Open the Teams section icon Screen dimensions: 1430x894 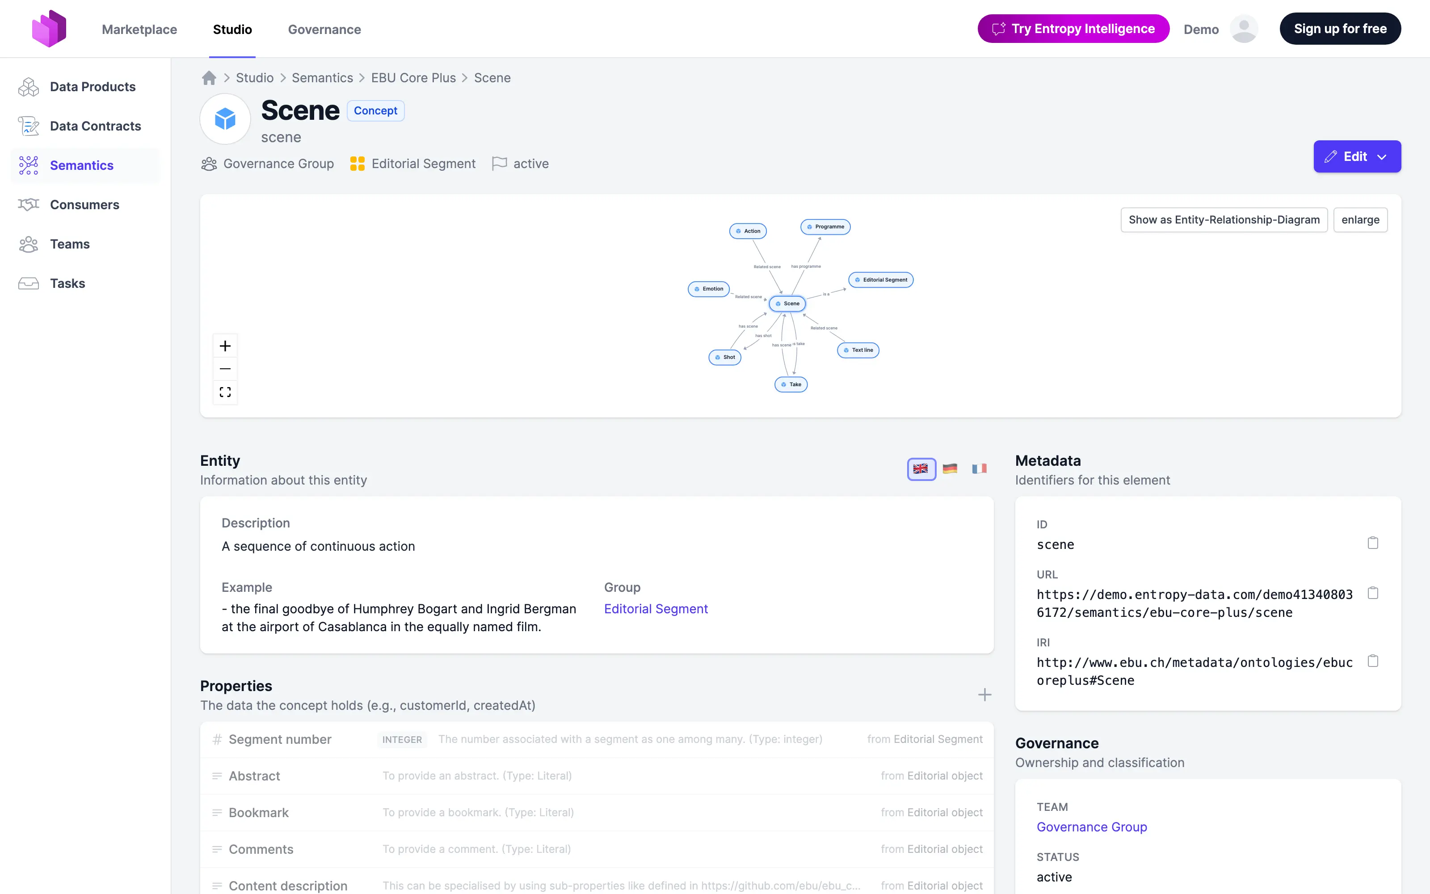(29, 244)
